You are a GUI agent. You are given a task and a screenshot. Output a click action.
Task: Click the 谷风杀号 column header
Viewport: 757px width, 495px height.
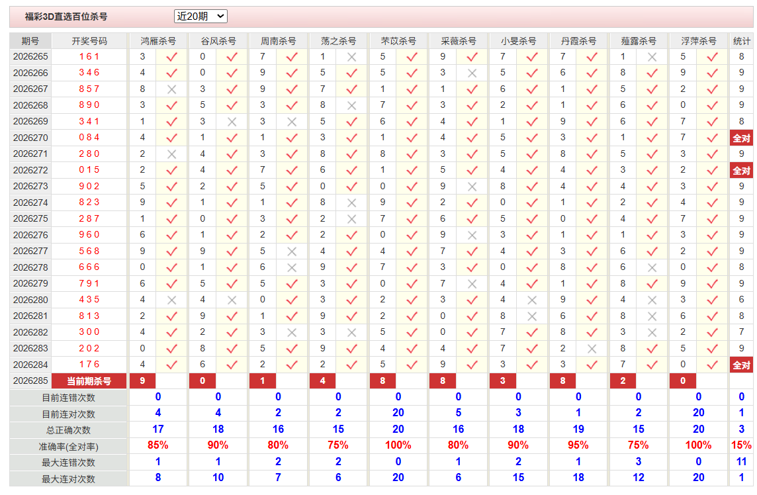click(x=218, y=41)
